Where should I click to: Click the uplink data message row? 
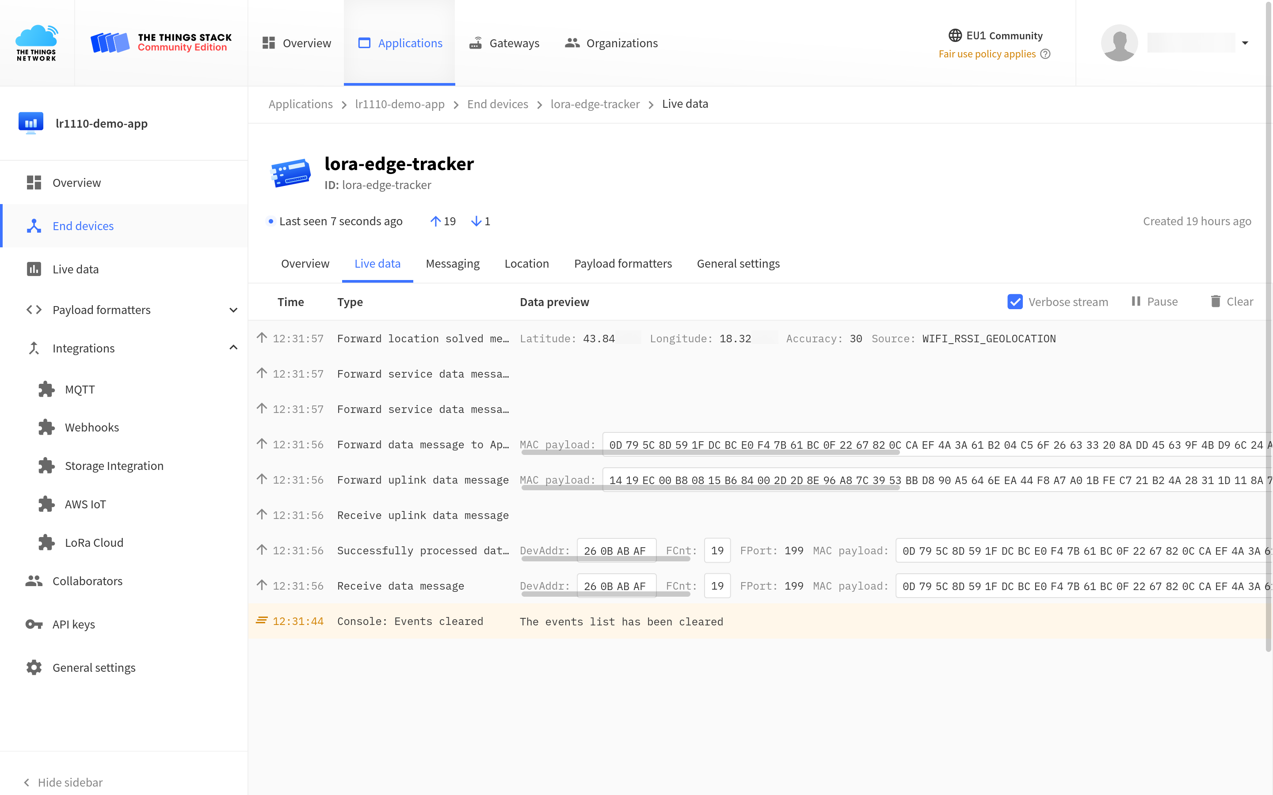(x=423, y=480)
